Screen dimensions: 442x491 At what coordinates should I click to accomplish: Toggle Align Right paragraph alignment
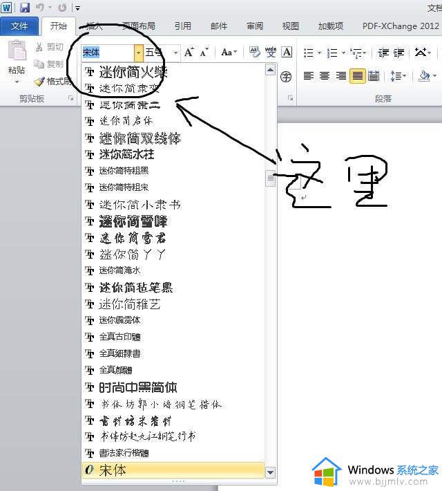341,76
